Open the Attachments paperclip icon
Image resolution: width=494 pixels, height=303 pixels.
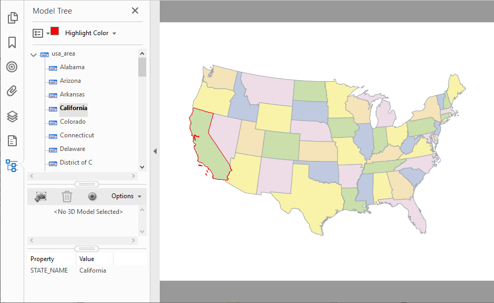pos(12,91)
